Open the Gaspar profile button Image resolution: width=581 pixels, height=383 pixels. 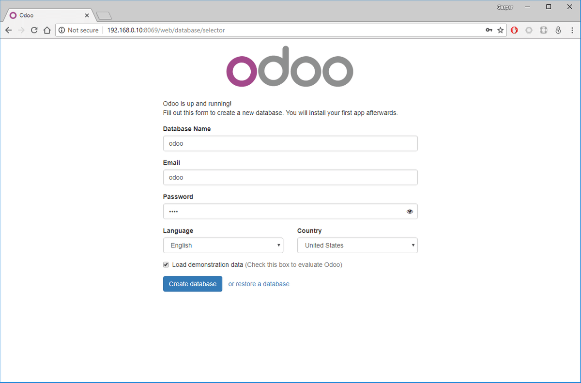pyautogui.click(x=504, y=7)
